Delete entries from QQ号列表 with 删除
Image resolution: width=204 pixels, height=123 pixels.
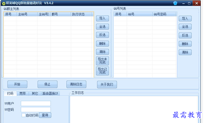pyautogui.click(x=185, y=44)
